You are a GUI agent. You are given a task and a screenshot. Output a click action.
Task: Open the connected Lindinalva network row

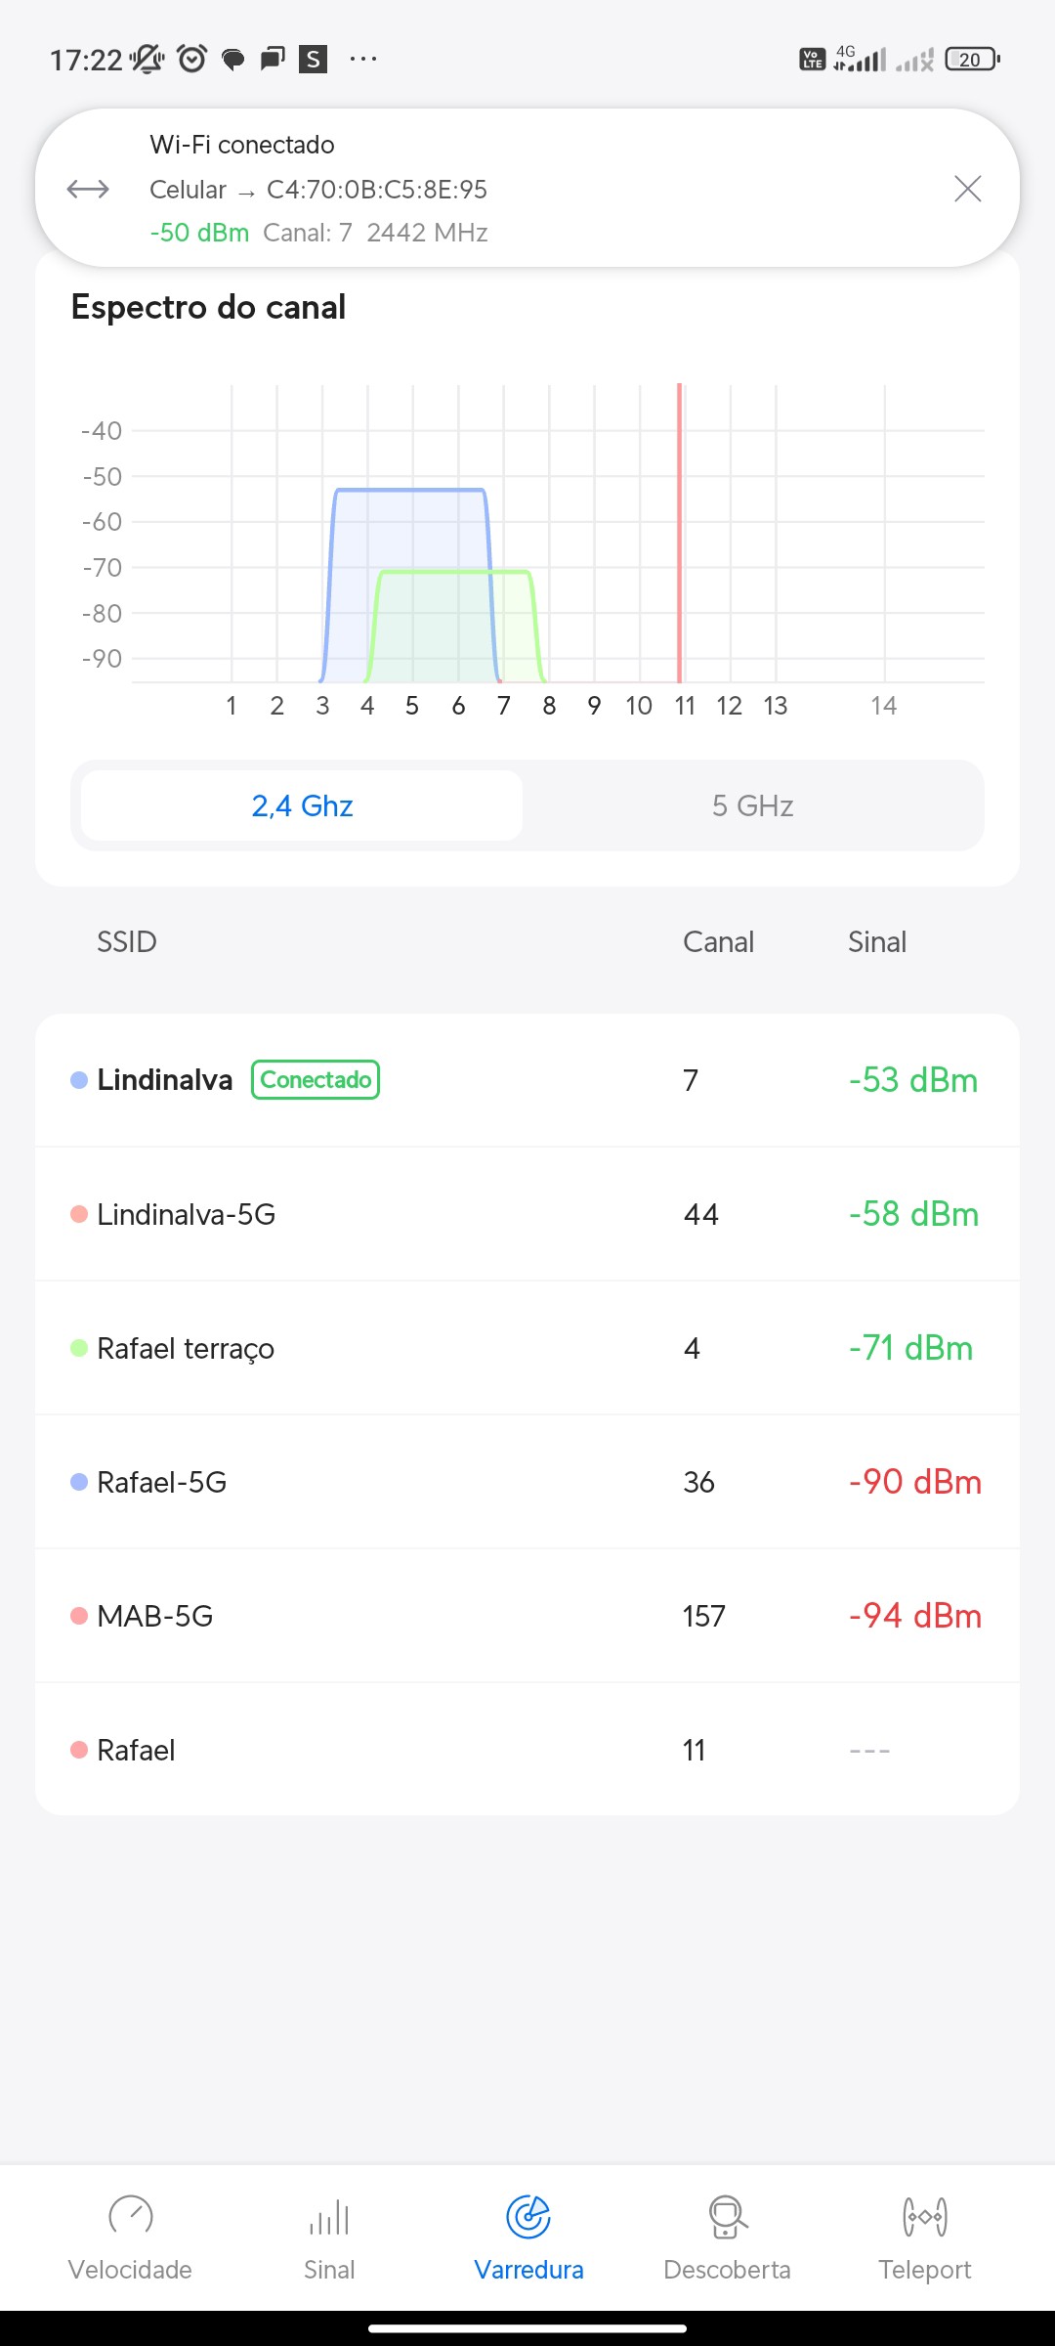coord(527,1080)
